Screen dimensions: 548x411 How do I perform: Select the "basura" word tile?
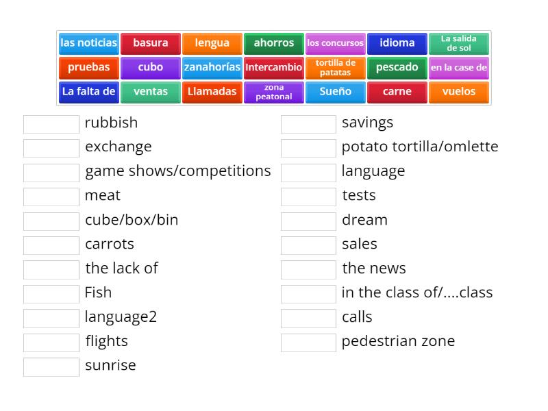(150, 43)
